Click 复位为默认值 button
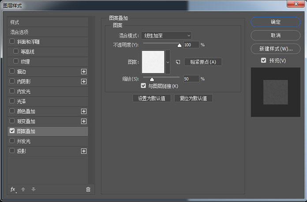Screen dimensions: 307x202 pyautogui.click(x=194, y=98)
